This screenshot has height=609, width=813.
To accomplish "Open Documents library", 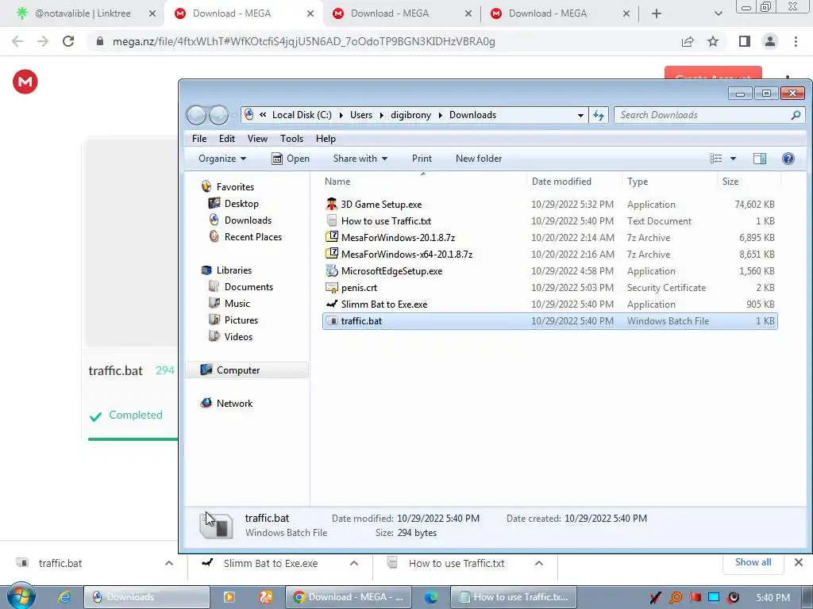I will click(x=249, y=287).
